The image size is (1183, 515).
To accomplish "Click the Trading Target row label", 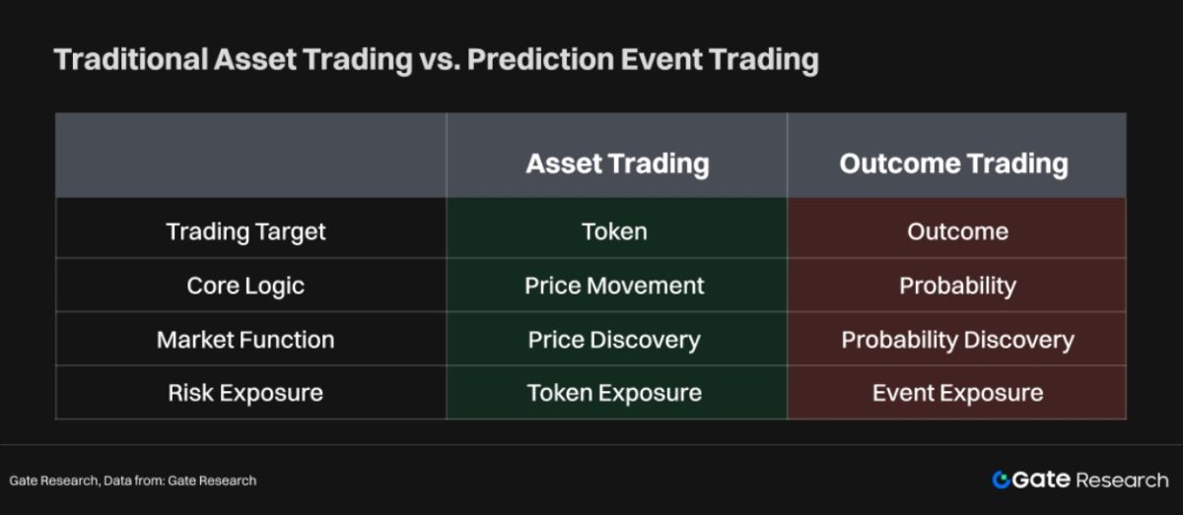I will pyautogui.click(x=245, y=231).
